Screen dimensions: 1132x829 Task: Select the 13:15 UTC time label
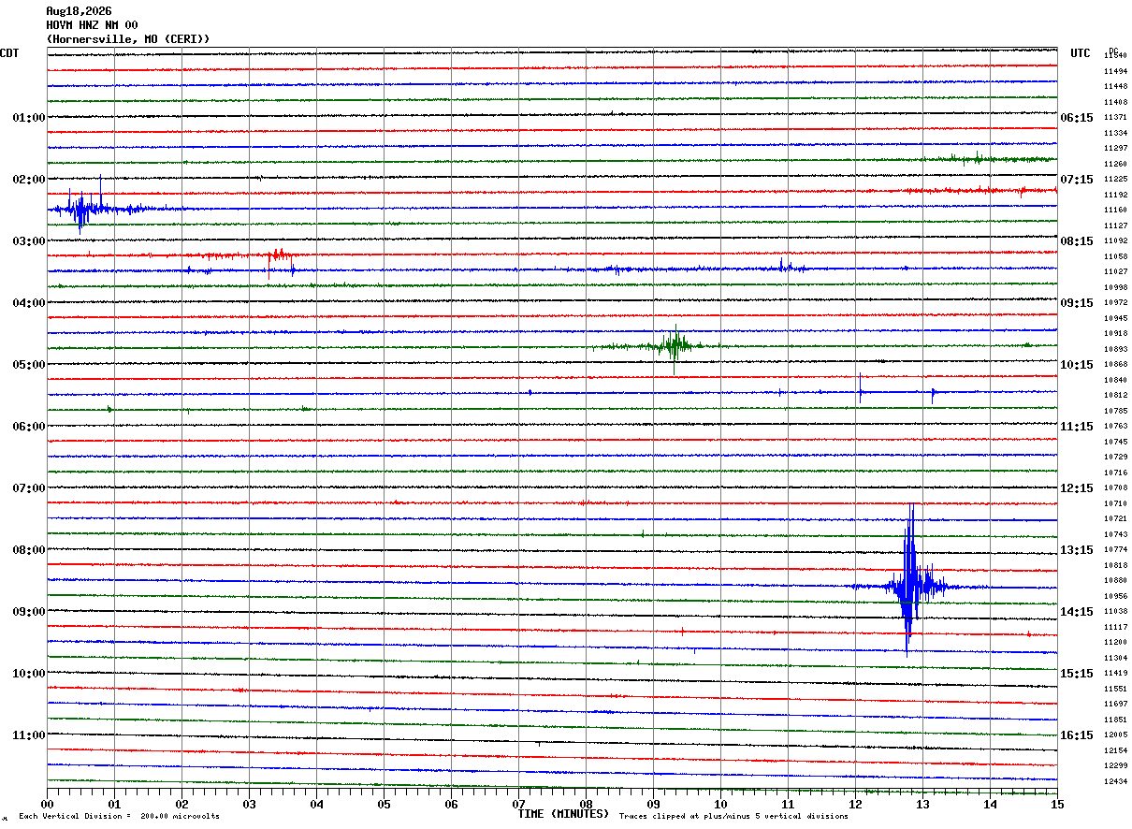tap(1076, 550)
